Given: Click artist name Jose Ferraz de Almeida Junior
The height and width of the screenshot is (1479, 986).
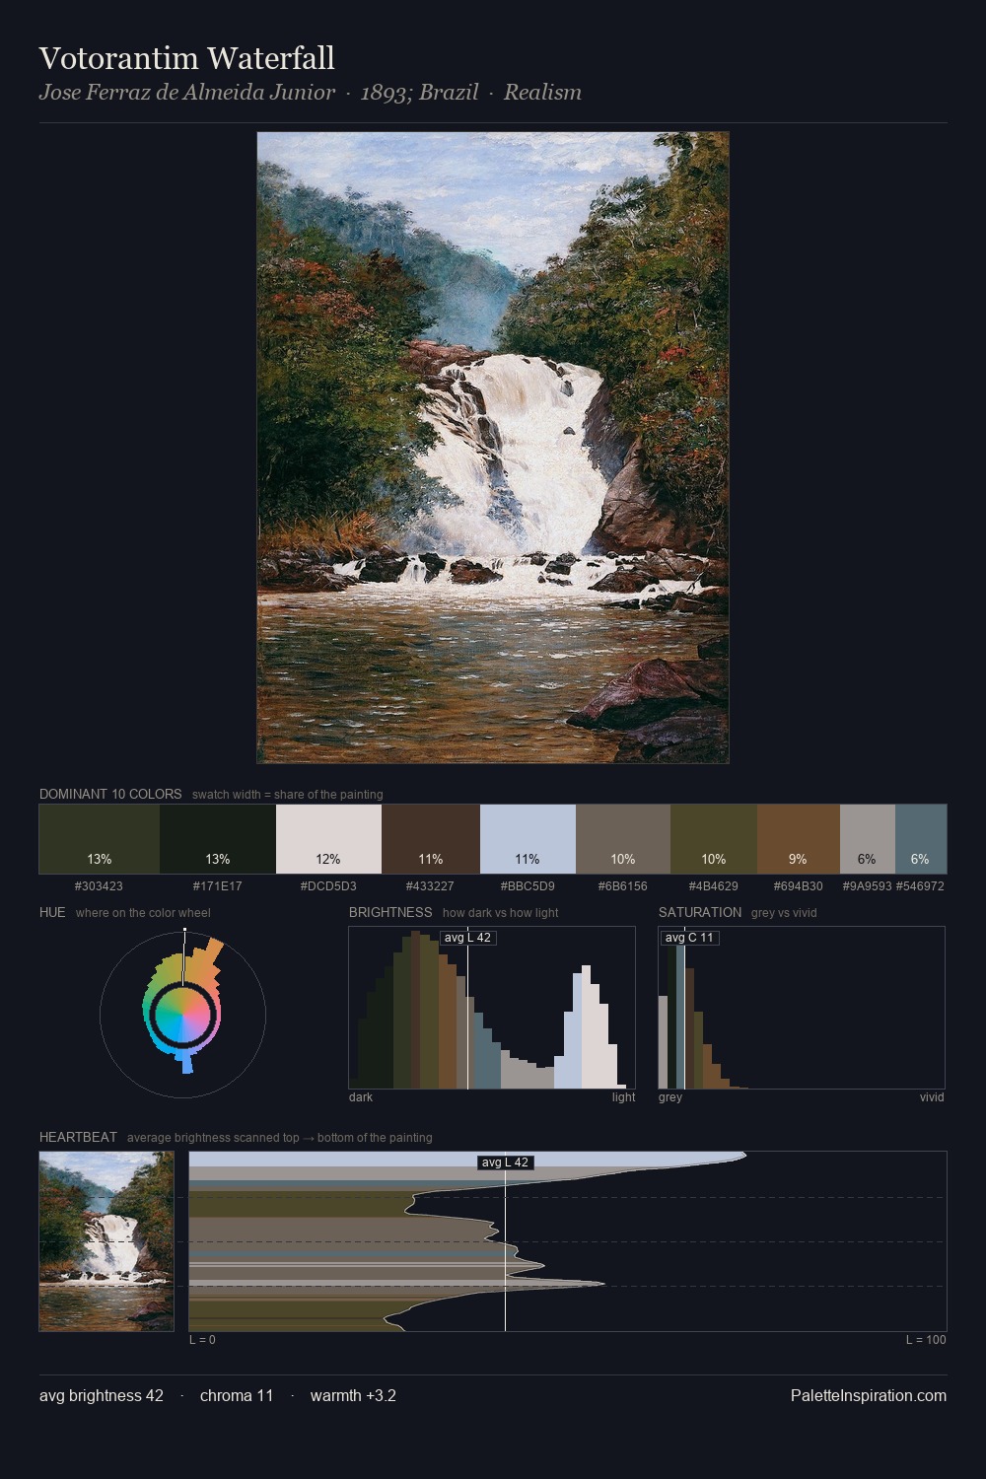Looking at the screenshot, I should click(x=187, y=93).
